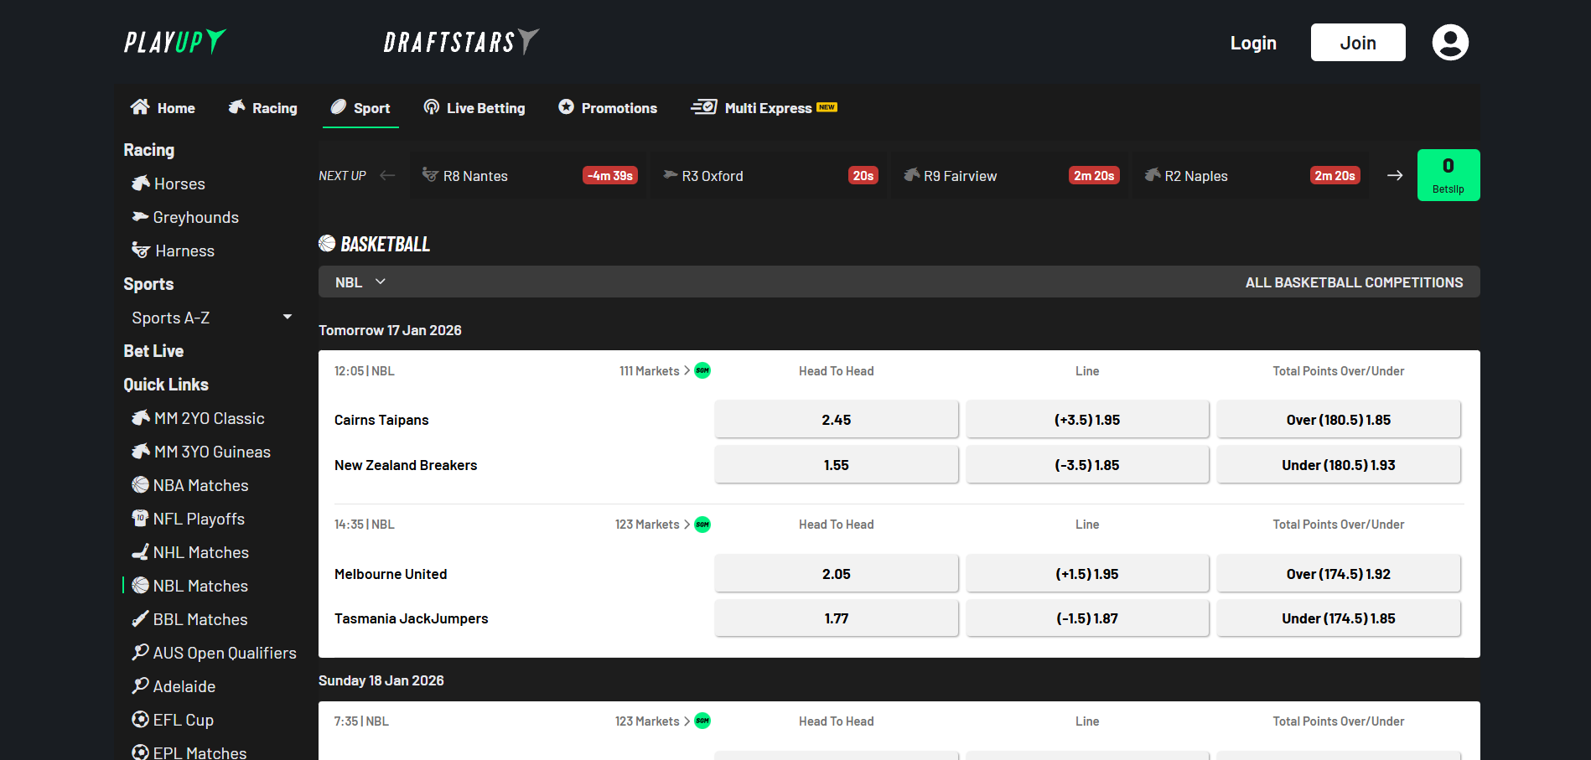The image size is (1591, 760).
Task: Select New Zealand Breakers head to head 1.55
Action: pos(837,465)
